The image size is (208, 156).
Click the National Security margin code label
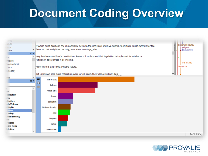186,45
